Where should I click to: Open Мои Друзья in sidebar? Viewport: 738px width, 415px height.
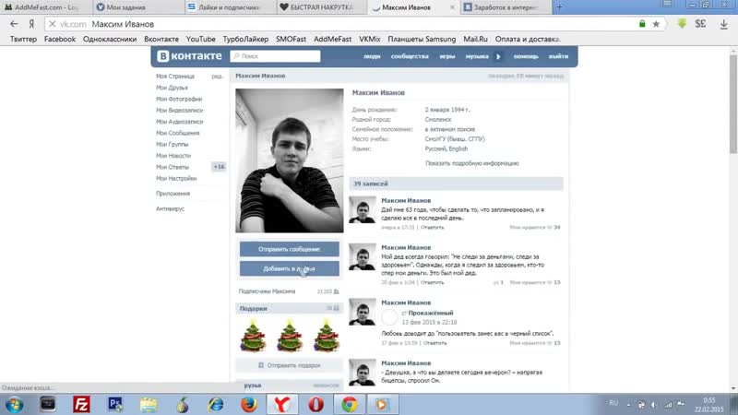point(172,88)
